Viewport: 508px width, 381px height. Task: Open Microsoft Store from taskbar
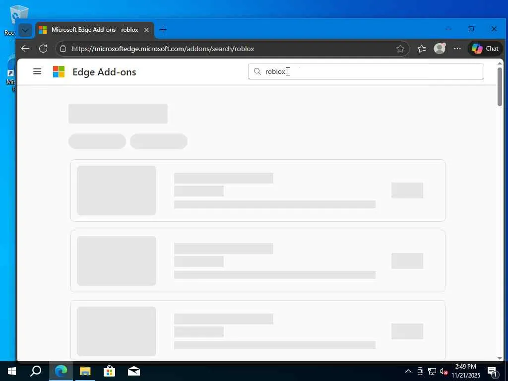[110, 371]
